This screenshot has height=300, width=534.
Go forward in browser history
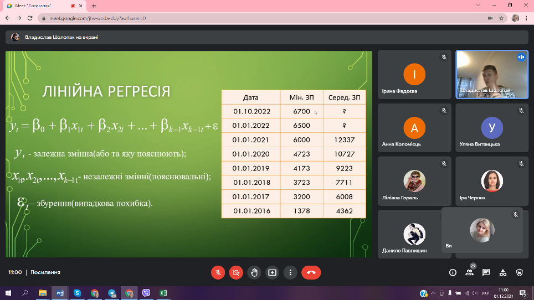click(19, 18)
